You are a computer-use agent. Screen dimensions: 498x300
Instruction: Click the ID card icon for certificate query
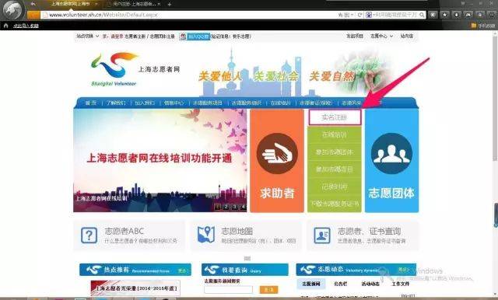[322, 235]
